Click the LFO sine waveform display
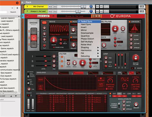 point(124,79)
